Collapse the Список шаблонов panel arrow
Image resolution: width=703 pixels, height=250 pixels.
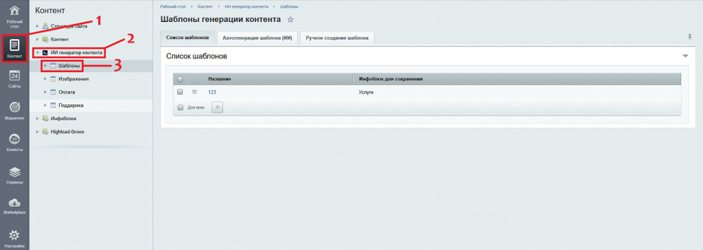pos(684,56)
